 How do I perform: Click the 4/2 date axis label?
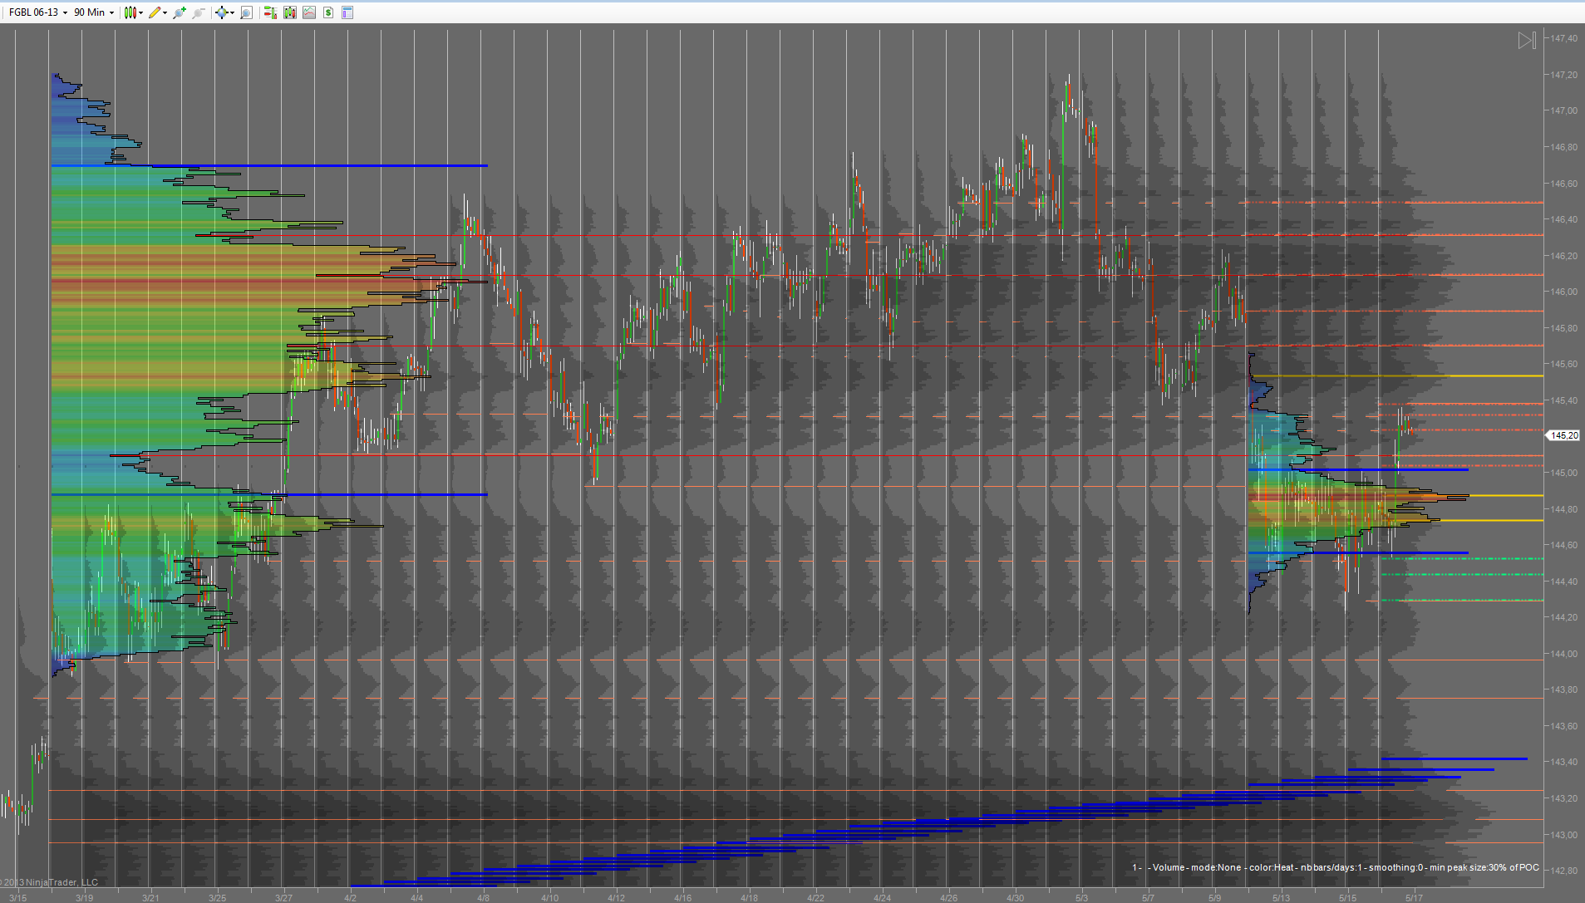pyautogui.click(x=350, y=898)
